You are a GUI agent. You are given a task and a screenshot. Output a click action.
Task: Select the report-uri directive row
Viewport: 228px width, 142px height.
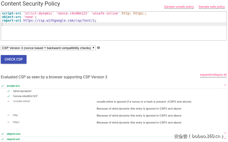13,139
